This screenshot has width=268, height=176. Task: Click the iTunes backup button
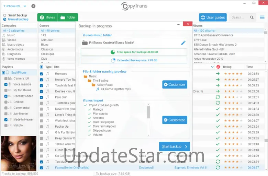click(47, 17)
